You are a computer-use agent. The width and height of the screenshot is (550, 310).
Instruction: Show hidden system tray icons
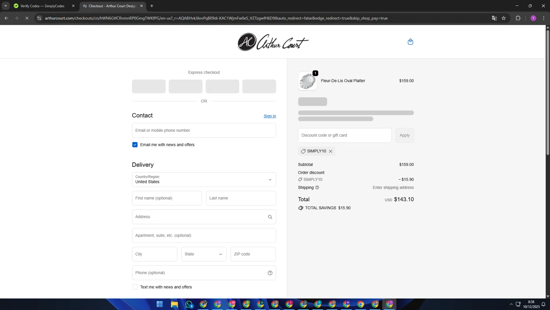click(511, 304)
